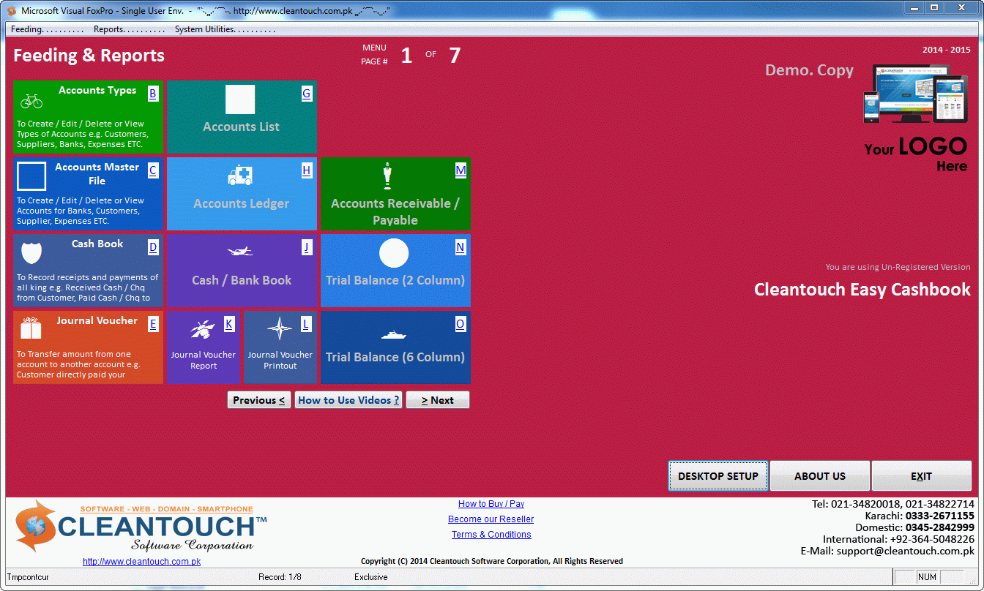Follow the Become our Reseller link

point(491,519)
